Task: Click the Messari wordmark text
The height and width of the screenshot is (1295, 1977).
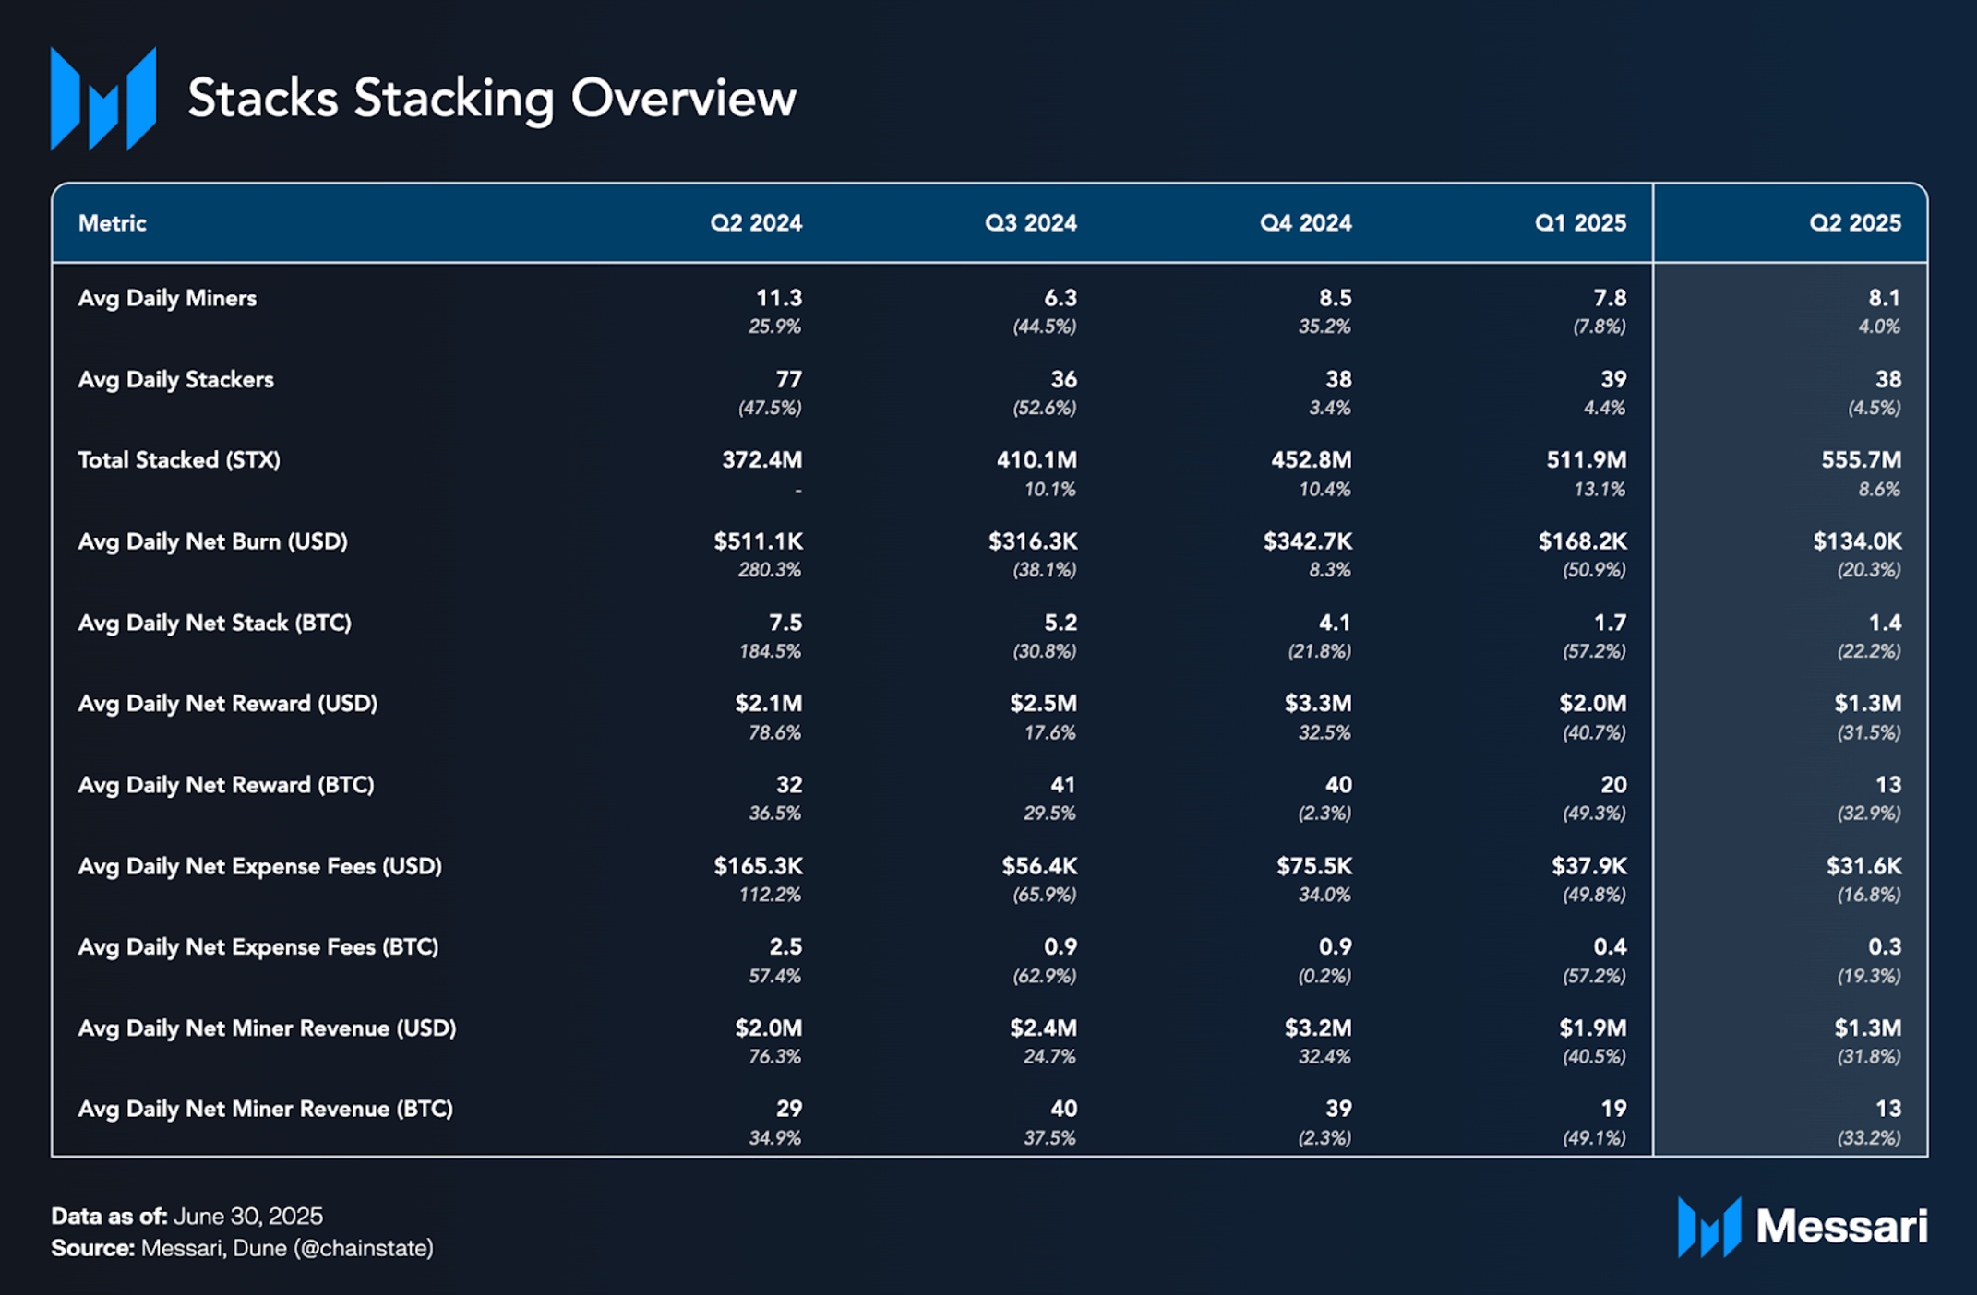Action: pos(1840,1227)
